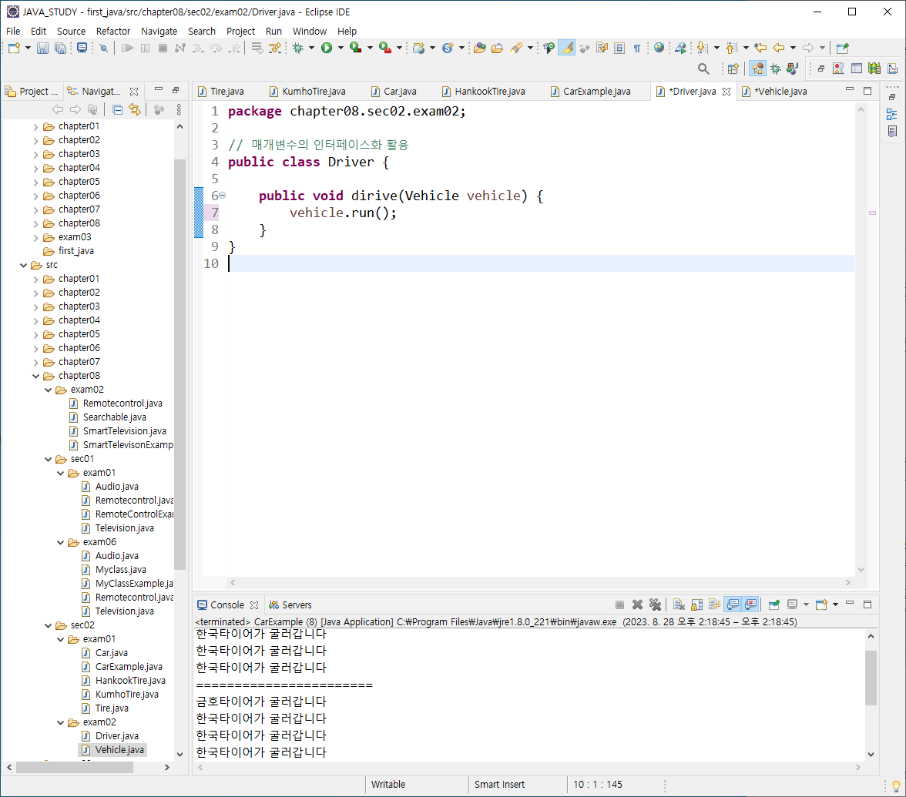Open the Debug button dropdown arrow
The width and height of the screenshot is (906, 797).
click(x=311, y=48)
